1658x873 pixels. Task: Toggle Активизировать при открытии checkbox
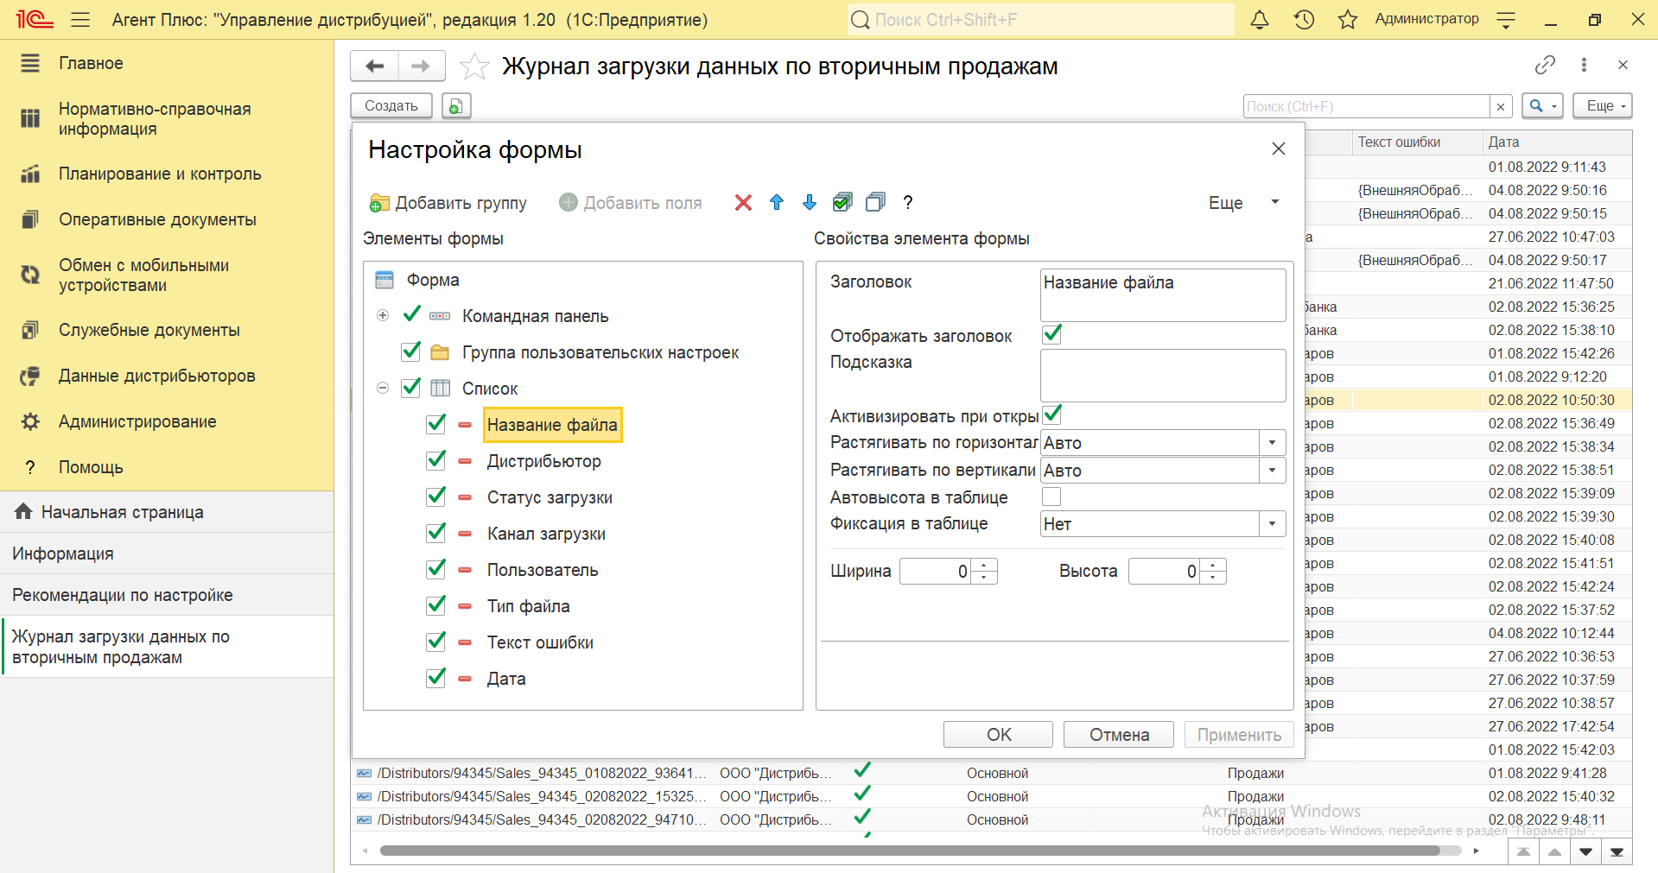coord(1051,414)
